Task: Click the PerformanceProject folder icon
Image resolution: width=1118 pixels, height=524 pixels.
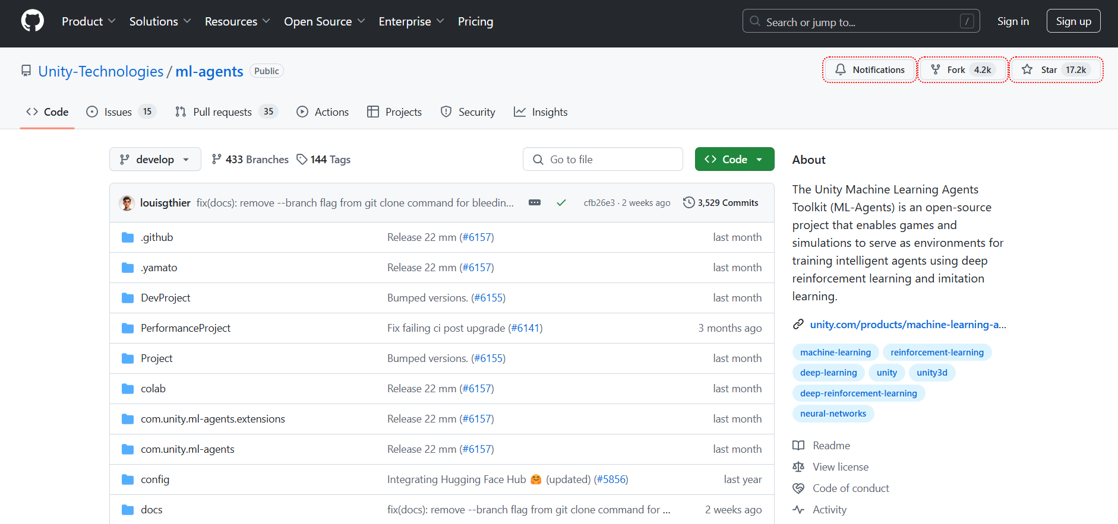Action: 128,328
